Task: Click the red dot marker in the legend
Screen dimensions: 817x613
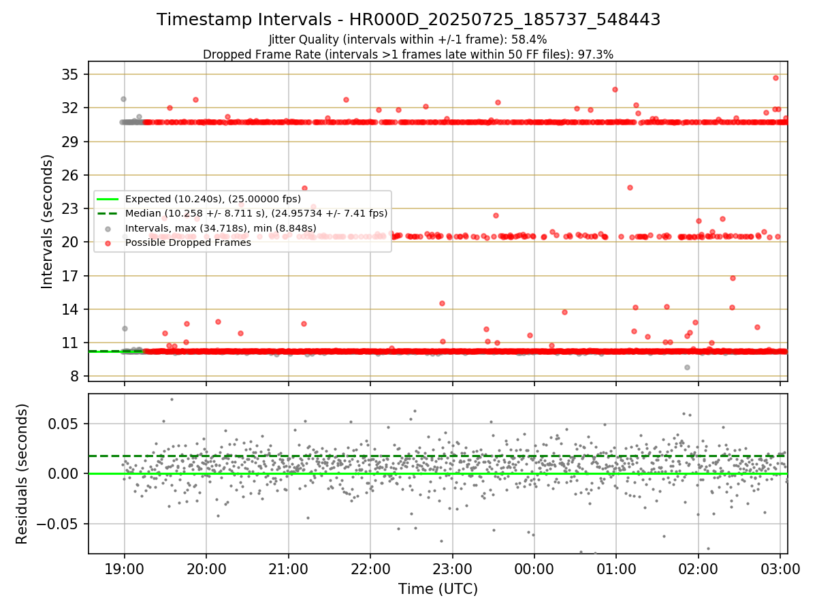Action: tap(109, 242)
